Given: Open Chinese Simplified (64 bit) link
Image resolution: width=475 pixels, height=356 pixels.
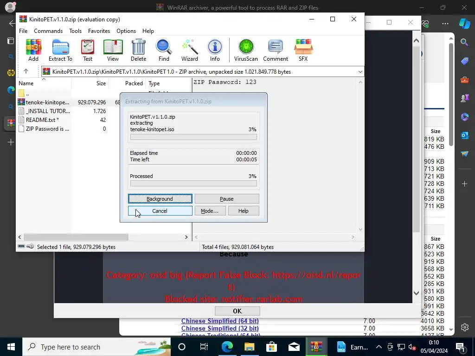Looking at the screenshot, I should (x=220, y=321).
